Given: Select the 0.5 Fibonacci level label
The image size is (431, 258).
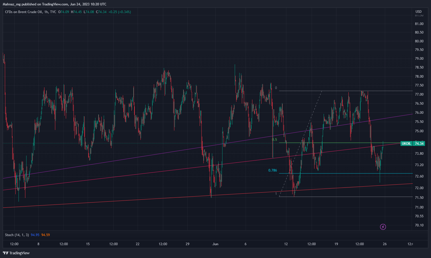Looking at the screenshot, I should tap(274, 140).
